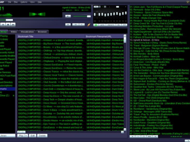The image size is (190, 142).
Task: Pause the current track
Action: [x=3, y=25]
